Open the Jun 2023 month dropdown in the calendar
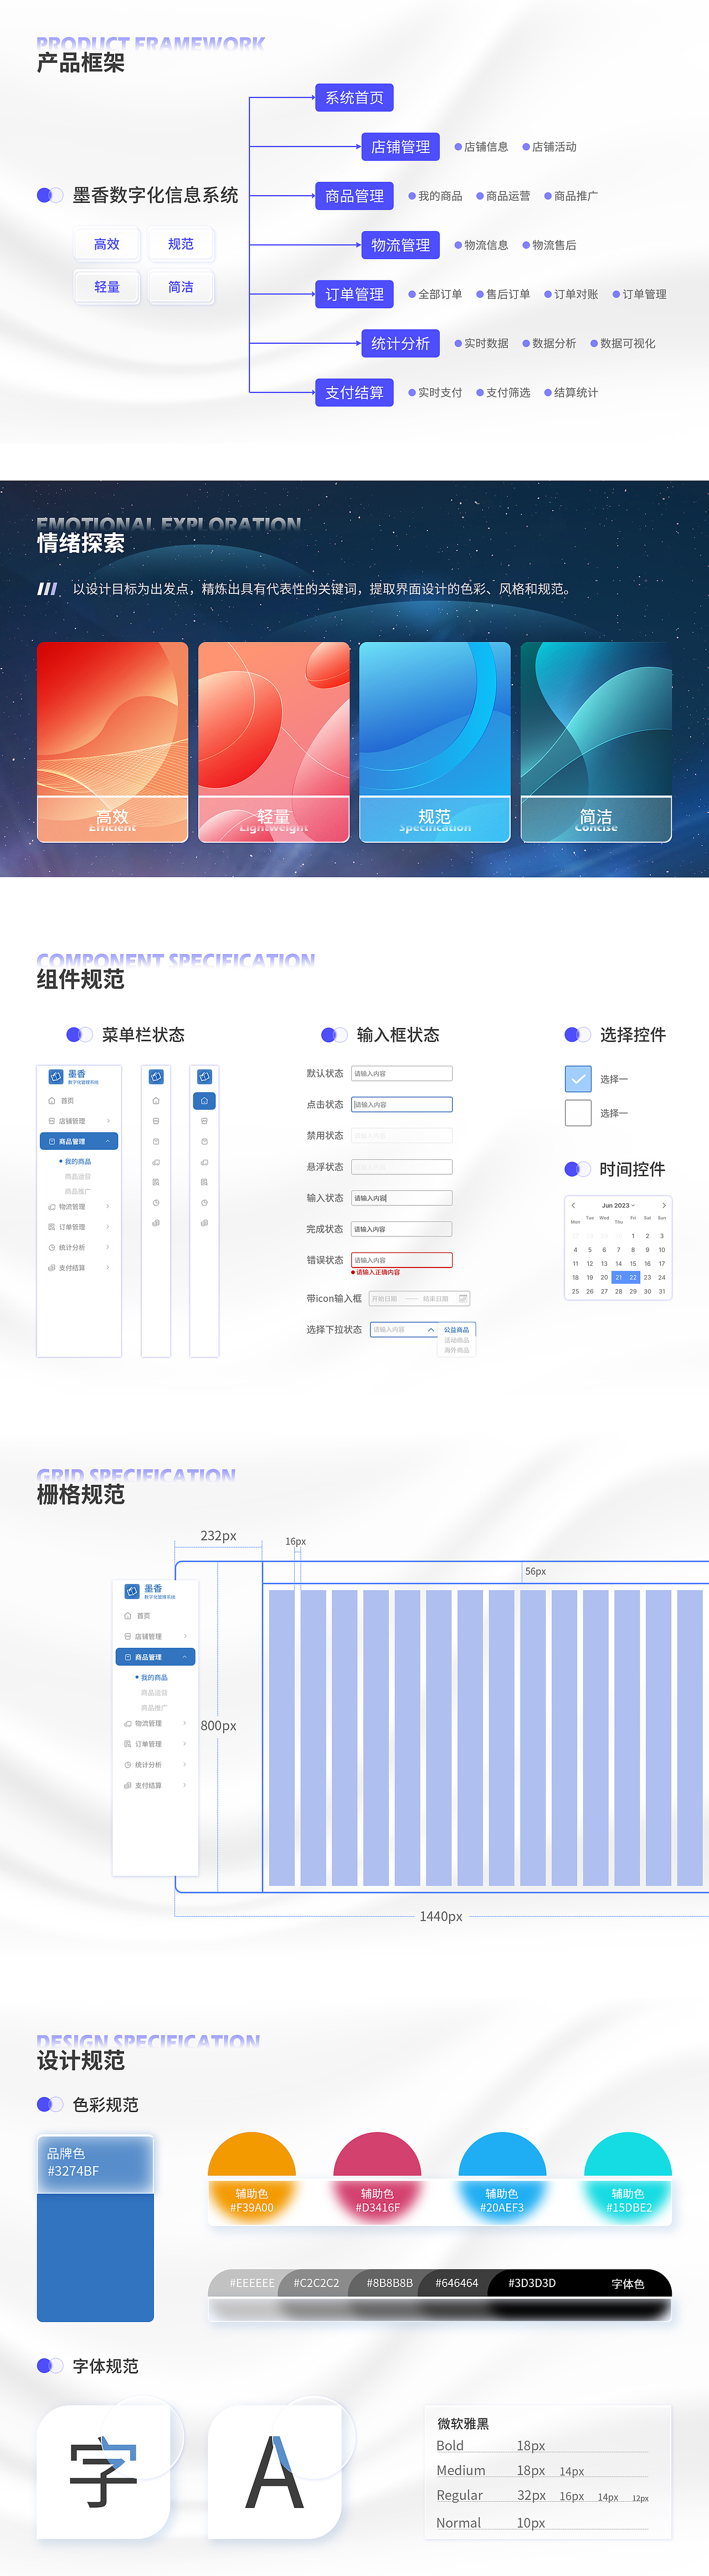709x2576 pixels. click(x=618, y=1205)
